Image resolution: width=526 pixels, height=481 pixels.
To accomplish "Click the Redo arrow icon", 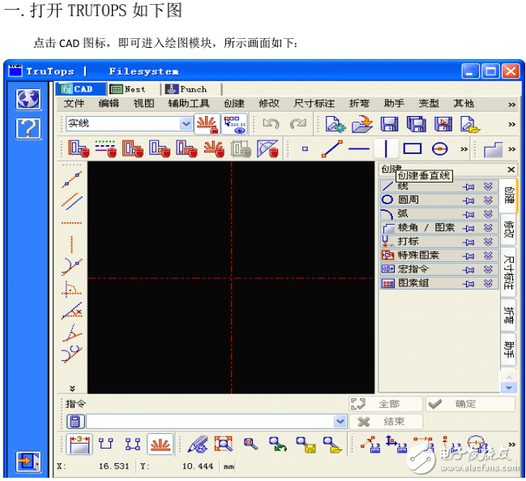I will coord(298,124).
